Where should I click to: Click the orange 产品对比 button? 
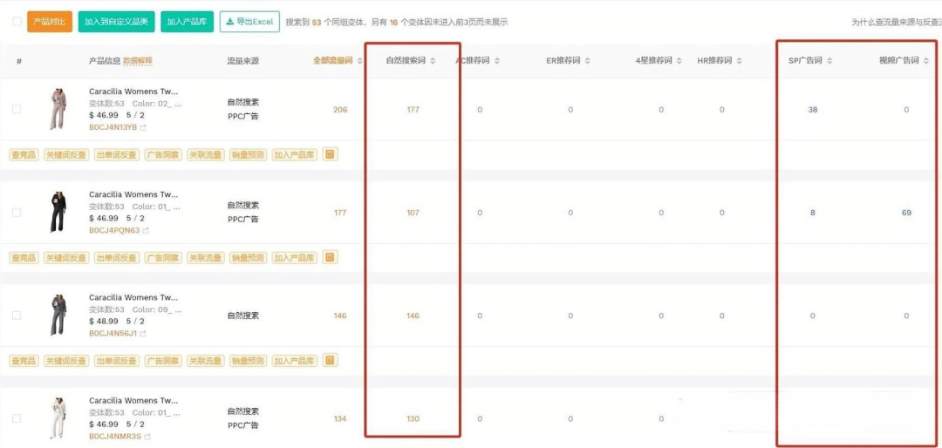tap(49, 22)
